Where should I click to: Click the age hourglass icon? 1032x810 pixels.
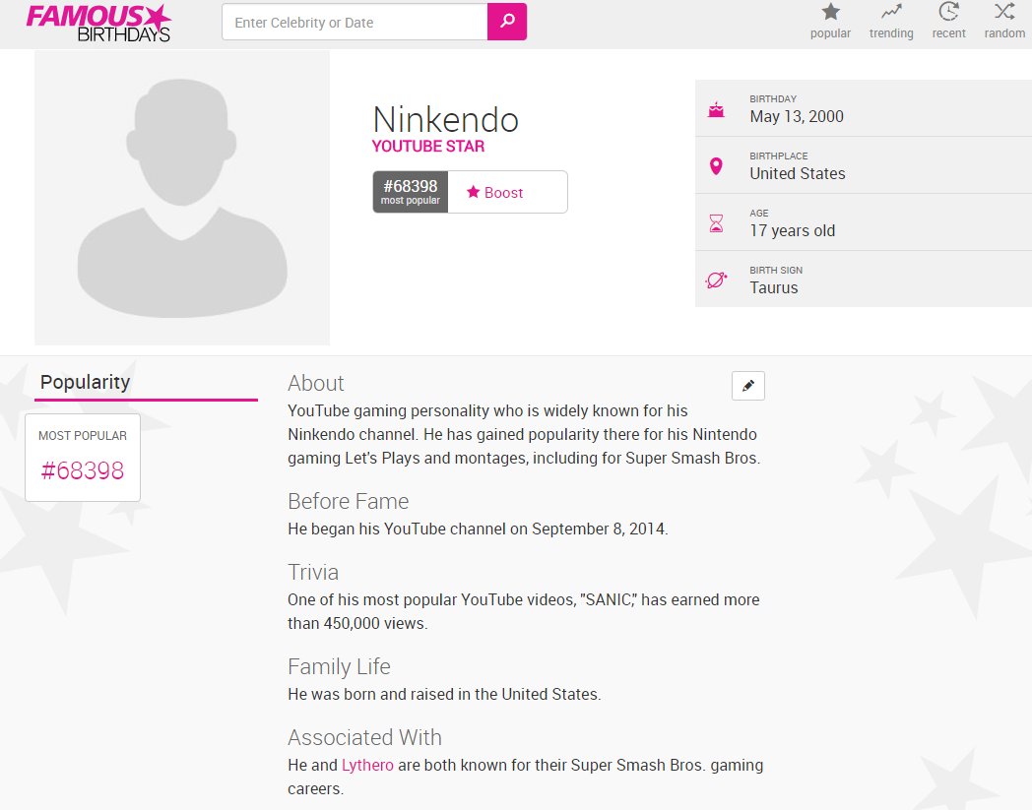716,223
